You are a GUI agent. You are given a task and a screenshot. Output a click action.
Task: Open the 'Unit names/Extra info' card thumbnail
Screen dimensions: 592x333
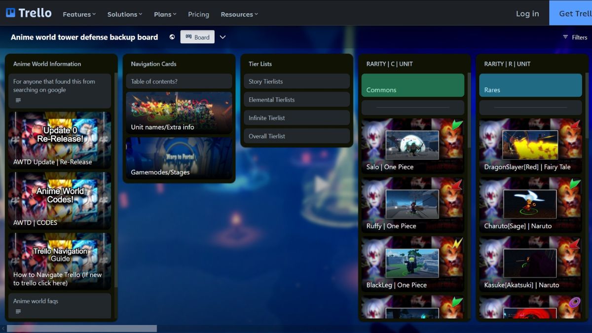(x=179, y=112)
